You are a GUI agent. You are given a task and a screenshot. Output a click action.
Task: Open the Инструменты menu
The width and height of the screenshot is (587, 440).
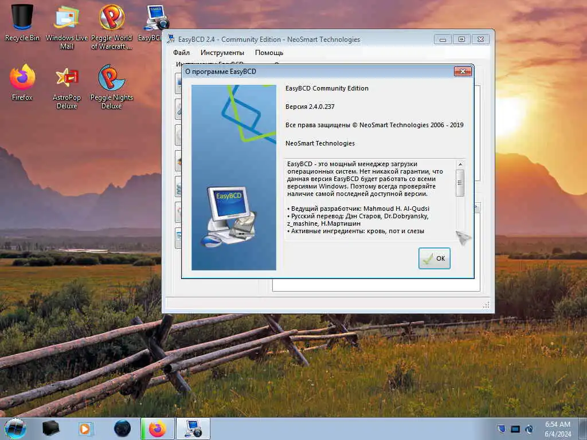(x=222, y=53)
